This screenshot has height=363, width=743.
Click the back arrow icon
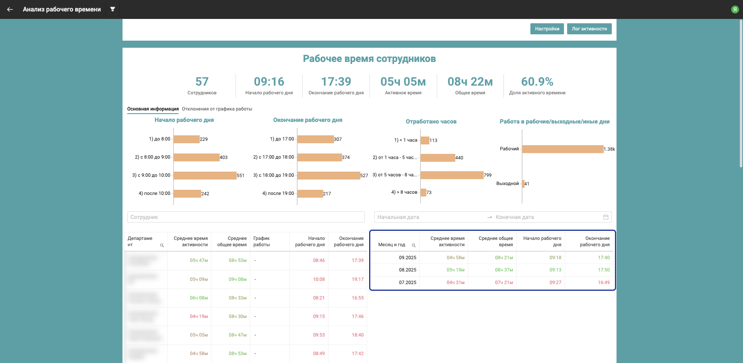click(10, 9)
